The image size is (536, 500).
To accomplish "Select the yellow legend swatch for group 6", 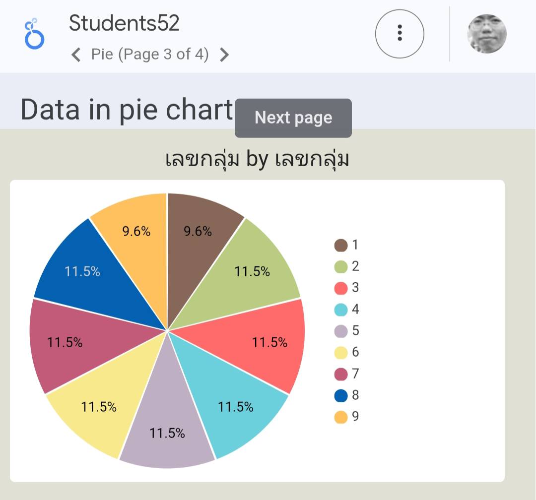I will 341,352.
